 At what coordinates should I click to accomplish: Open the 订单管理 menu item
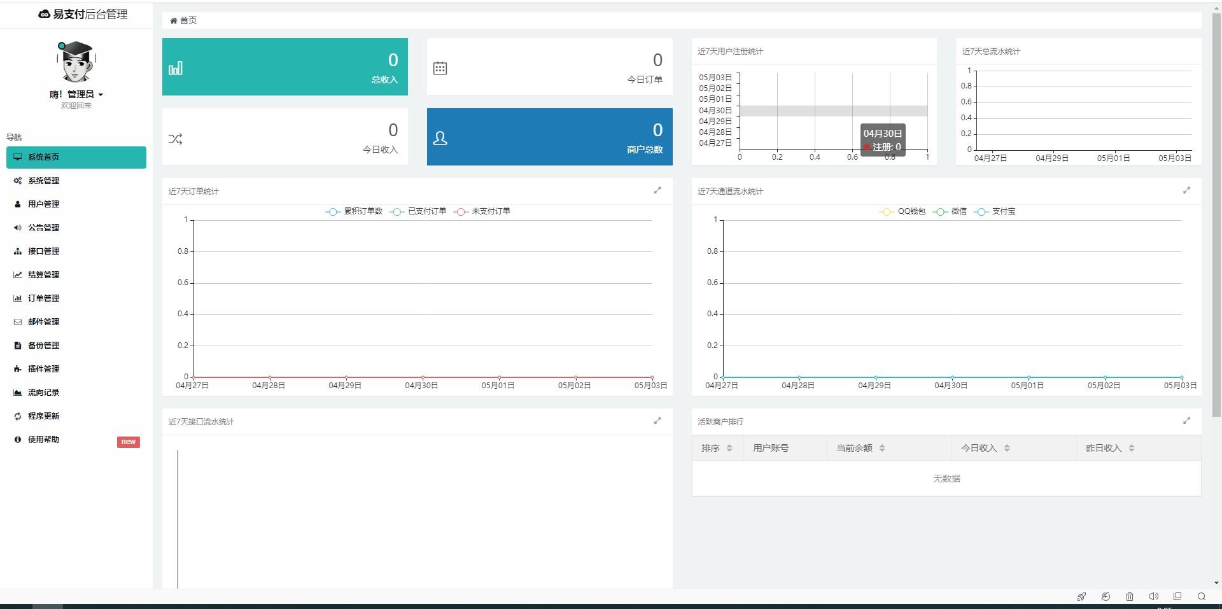pyautogui.click(x=76, y=298)
